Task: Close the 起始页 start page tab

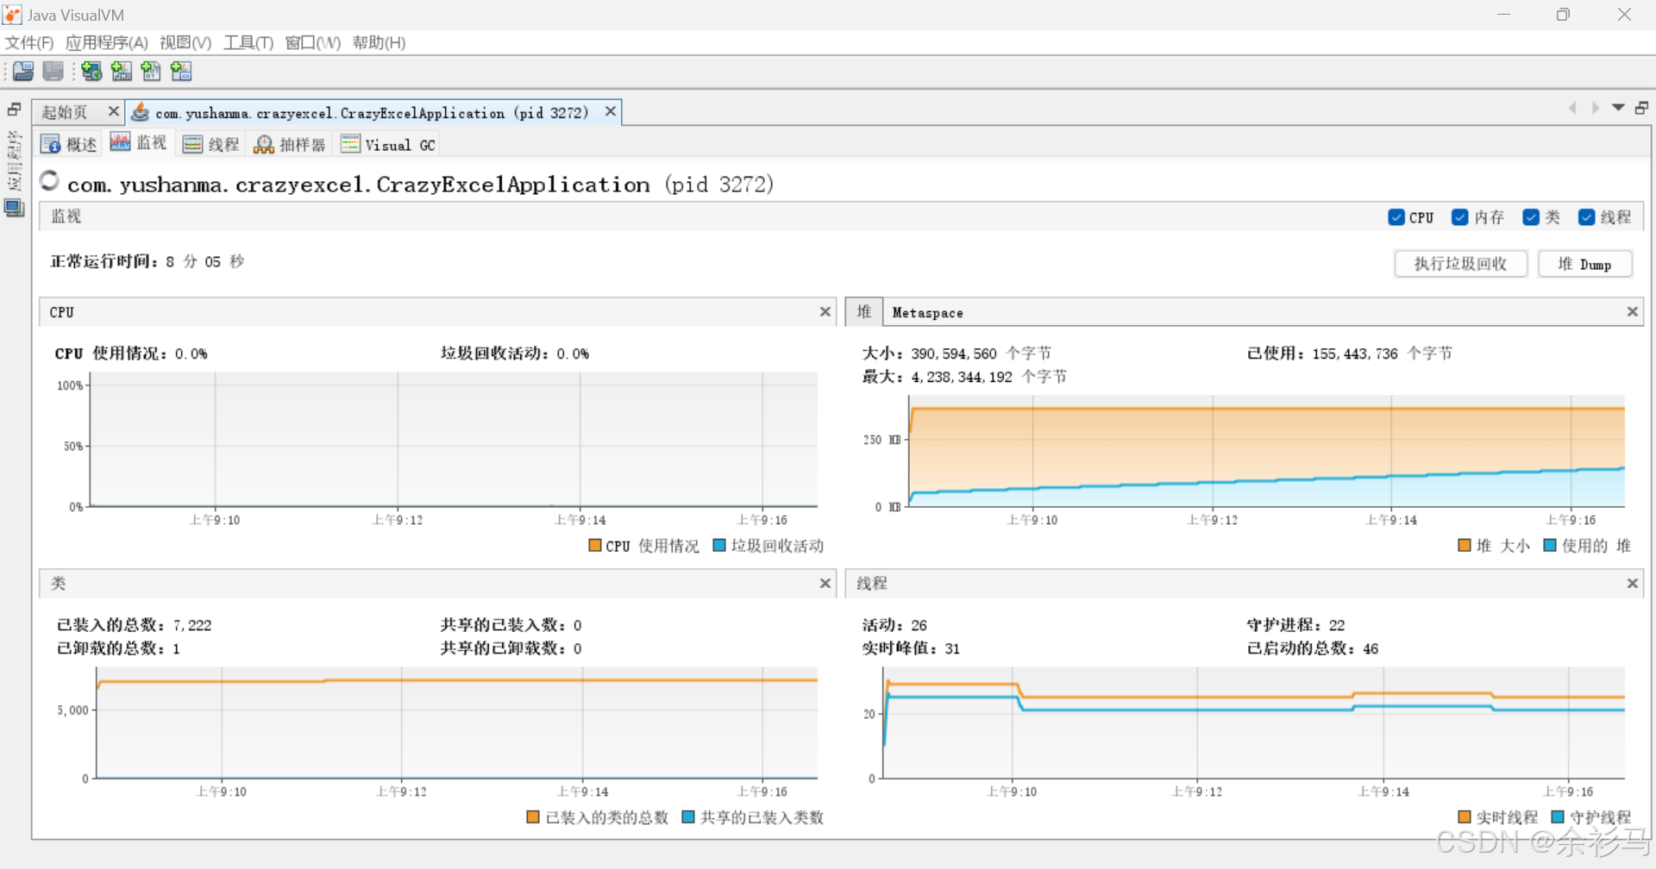Action: click(113, 111)
